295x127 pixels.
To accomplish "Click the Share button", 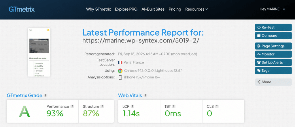I will (x=273, y=82).
